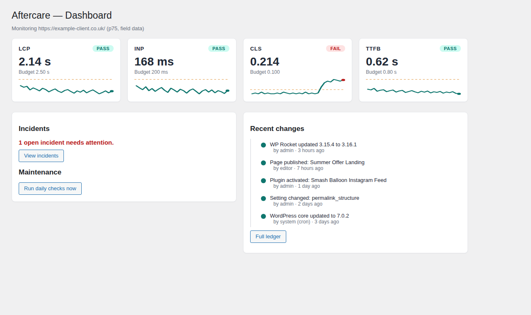Click the PASS badge on the INP card

(219, 48)
